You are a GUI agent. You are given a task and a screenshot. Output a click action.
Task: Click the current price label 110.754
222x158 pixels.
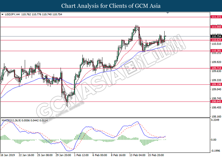[x=216, y=36]
